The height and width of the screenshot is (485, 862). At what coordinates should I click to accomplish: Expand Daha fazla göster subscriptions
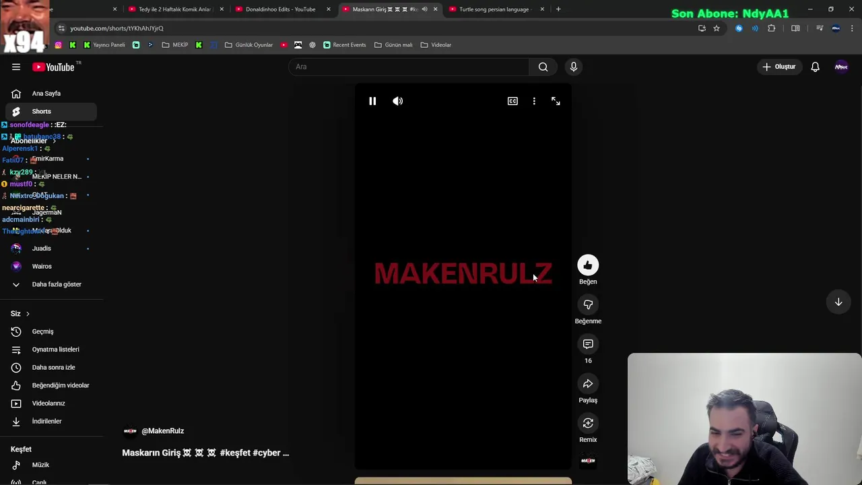[x=51, y=284]
